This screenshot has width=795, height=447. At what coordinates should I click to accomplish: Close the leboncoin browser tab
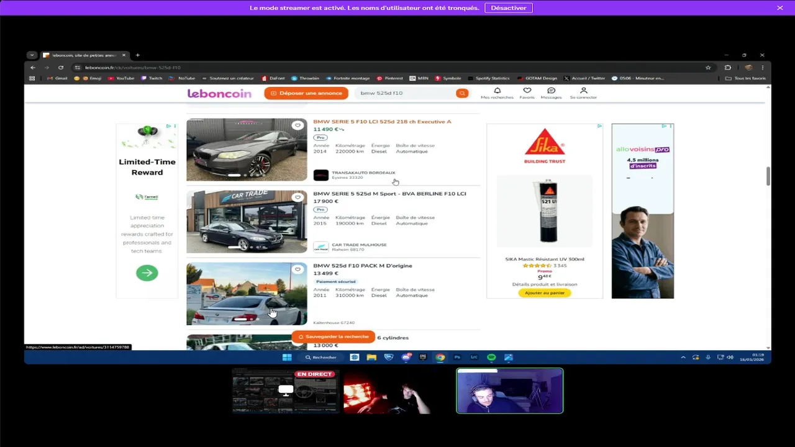click(124, 55)
